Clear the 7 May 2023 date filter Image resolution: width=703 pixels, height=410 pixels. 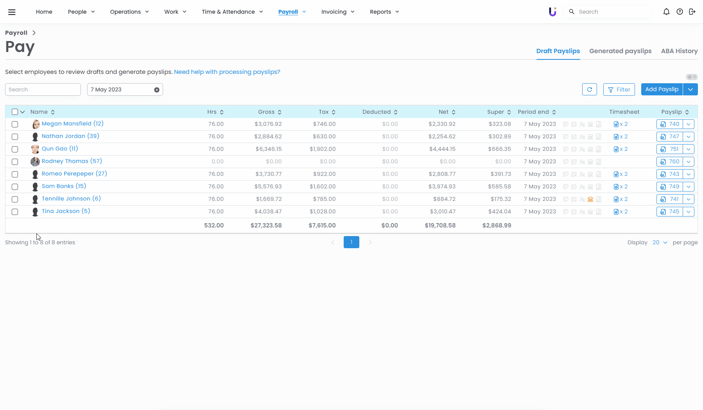[x=157, y=90]
